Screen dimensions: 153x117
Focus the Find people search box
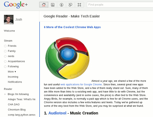point(120,5)
